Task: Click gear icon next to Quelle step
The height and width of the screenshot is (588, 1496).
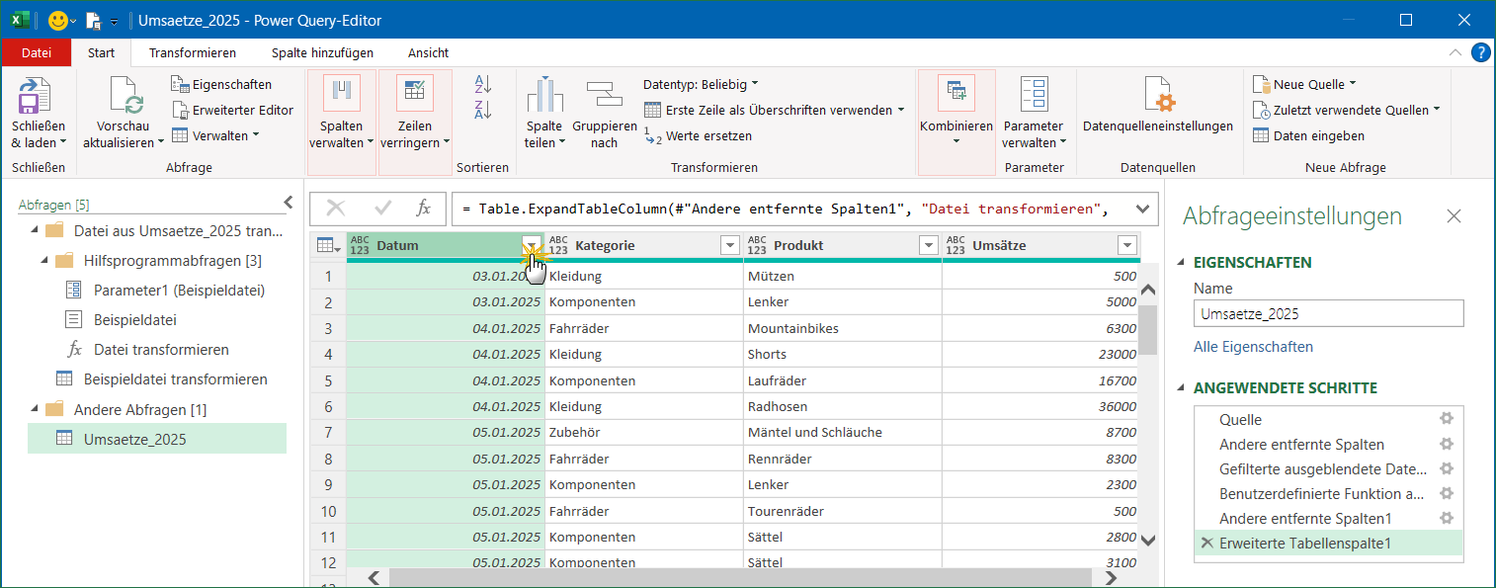Action: (x=1447, y=419)
